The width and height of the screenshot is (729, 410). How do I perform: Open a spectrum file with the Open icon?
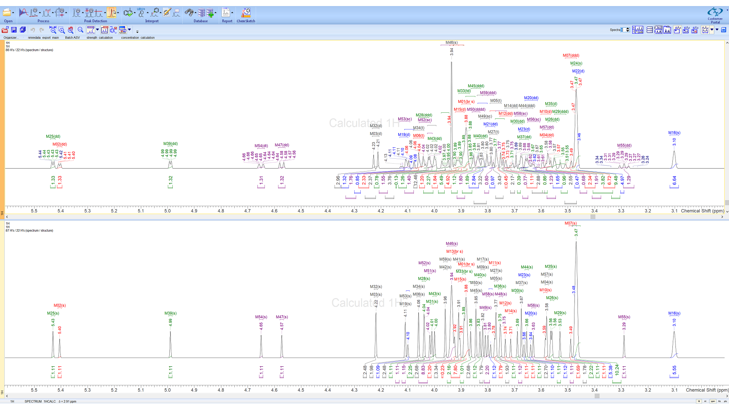click(x=8, y=11)
